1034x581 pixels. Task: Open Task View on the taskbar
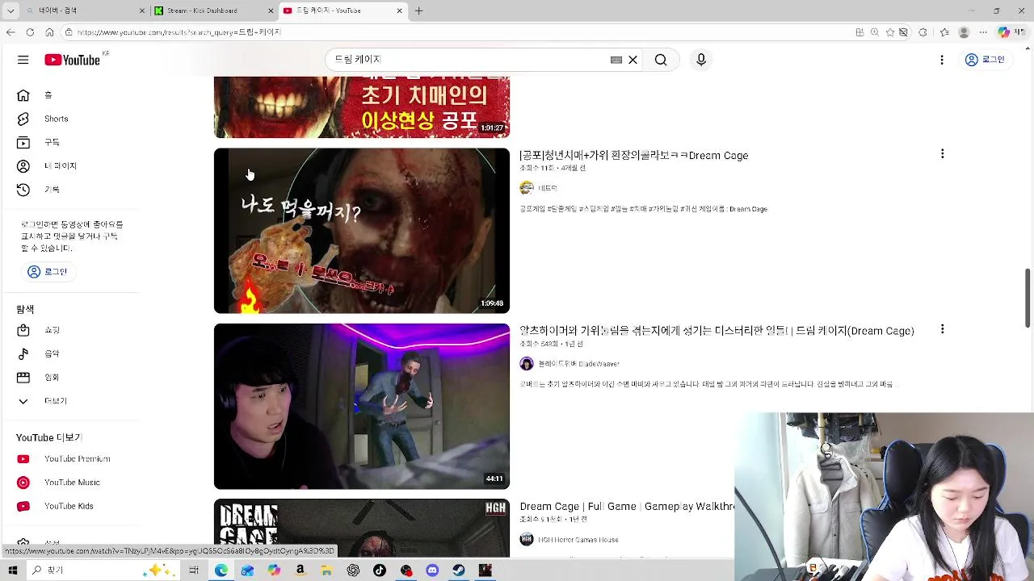pos(194,570)
